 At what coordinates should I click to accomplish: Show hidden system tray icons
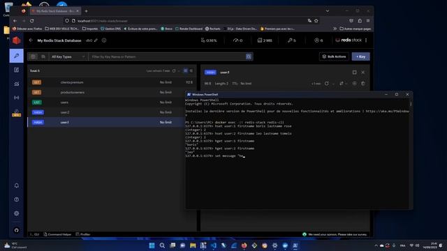pyautogui.click(x=376, y=245)
